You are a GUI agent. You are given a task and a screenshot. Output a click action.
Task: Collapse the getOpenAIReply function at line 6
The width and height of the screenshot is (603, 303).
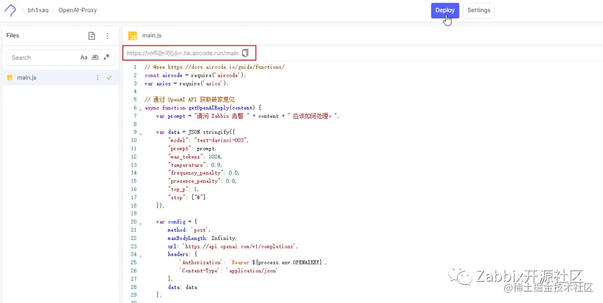[140, 109]
